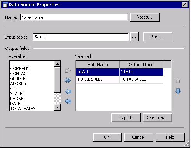Click the remove selected field arrow icon
This screenshot has width=191, height=148.
[x=68, y=92]
